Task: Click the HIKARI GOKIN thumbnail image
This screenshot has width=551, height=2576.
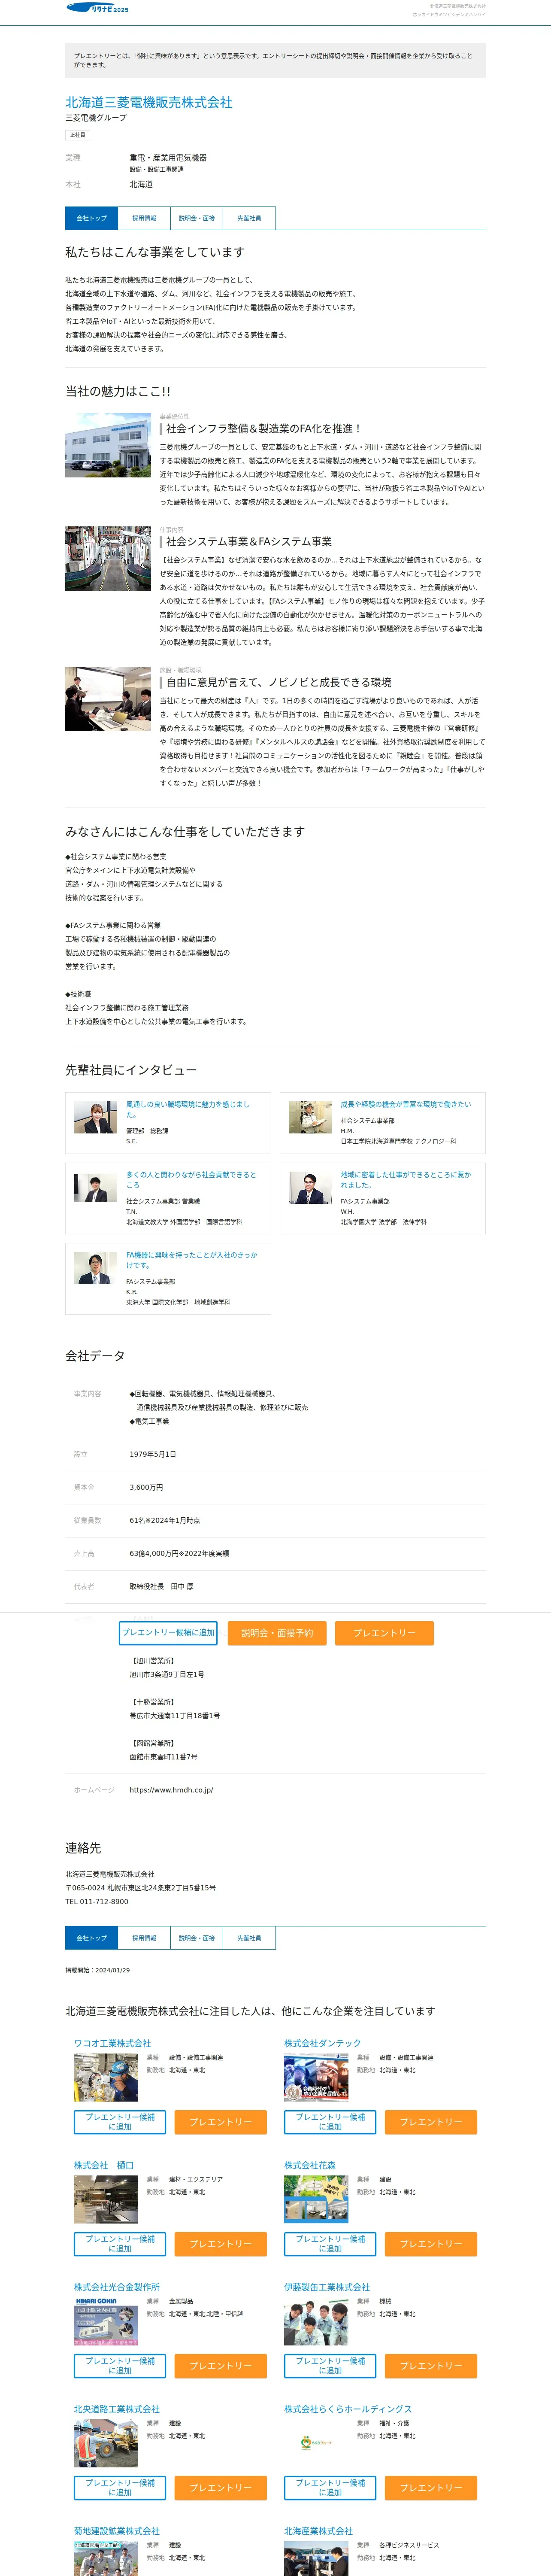Action: click(106, 2320)
